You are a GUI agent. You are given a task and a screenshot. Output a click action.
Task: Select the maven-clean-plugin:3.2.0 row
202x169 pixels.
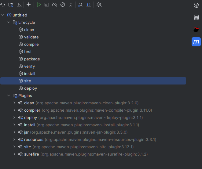coord(93,103)
